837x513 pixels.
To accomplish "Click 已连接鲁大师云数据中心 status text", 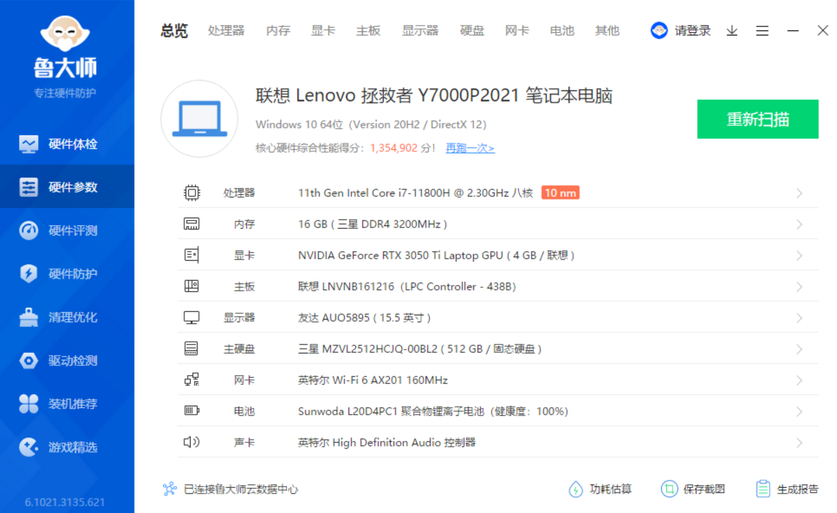I will 241,489.
